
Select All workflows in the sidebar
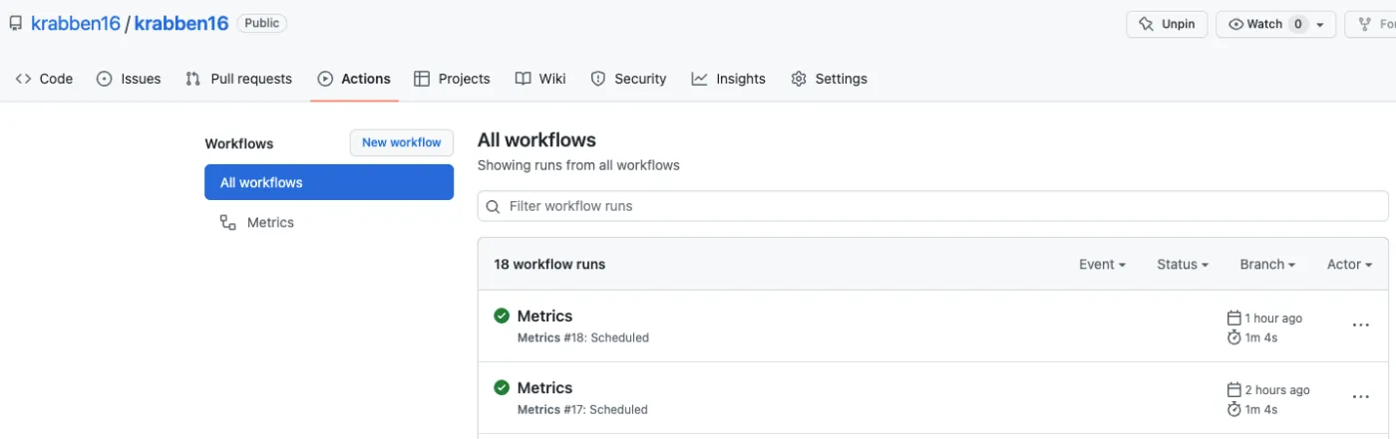(x=328, y=183)
